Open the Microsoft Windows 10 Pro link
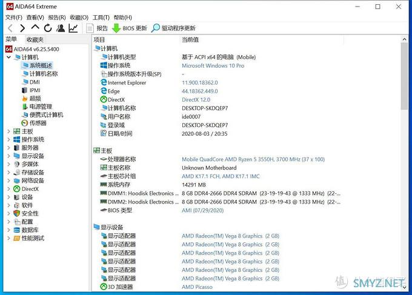 pos(213,65)
